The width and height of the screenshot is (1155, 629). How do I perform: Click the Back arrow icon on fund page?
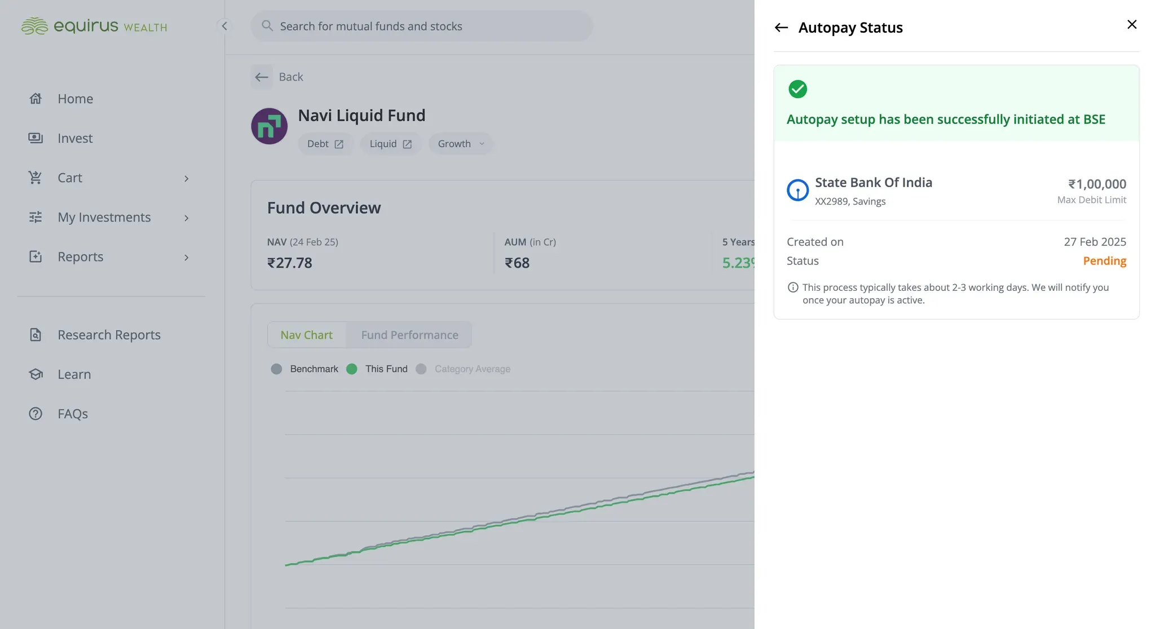point(262,77)
